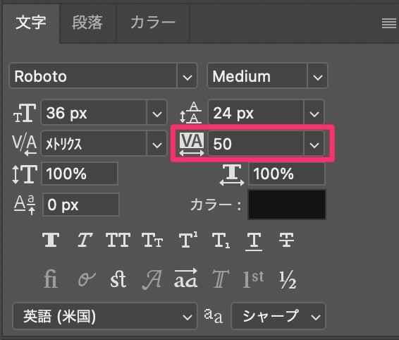
Task: Open the シャープ anti-aliasing selector
Action: (278, 316)
